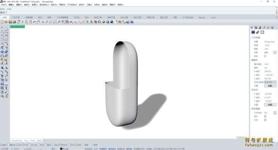The image size is (278, 150).
Task: Click the Zoom Extents icon
Action: coord(55,22)
